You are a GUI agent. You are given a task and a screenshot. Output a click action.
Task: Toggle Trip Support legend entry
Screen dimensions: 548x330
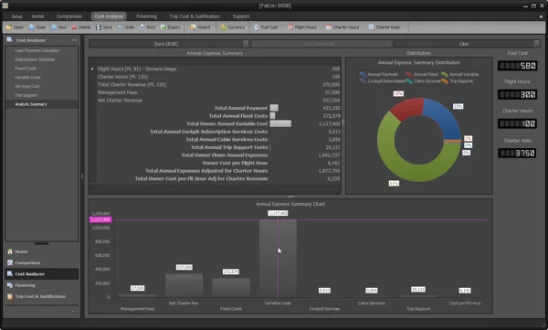[458, 81]
